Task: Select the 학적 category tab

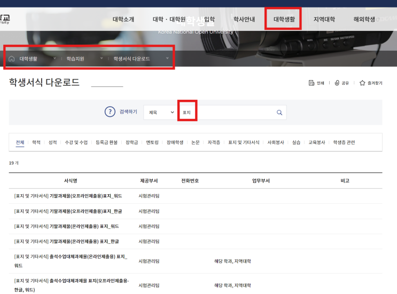Action: (x=36, y=142)
